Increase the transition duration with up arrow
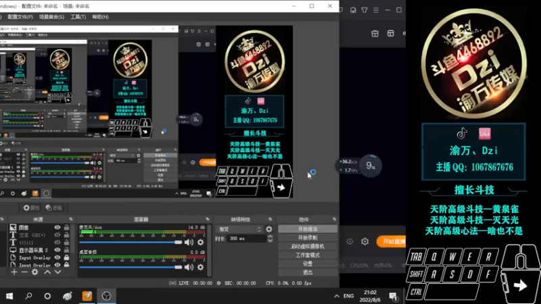The height and width of the screenshot is (304, 541). [270, 236]
